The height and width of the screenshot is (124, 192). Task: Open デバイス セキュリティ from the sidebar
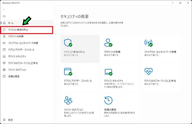click(x=27, y=56)
